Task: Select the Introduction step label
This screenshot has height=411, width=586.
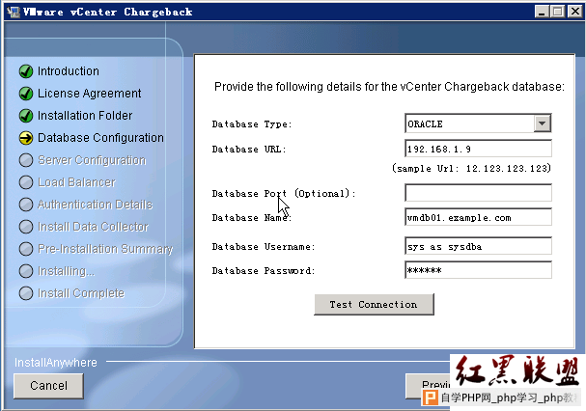Action: tap(69, 71)
